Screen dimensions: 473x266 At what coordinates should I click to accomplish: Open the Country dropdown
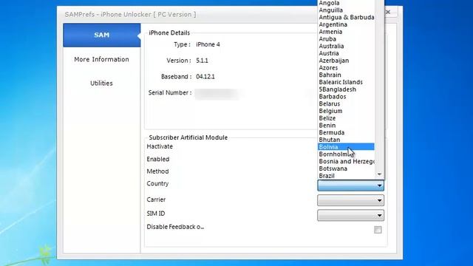pyautogui.click(x=350, y=185)
